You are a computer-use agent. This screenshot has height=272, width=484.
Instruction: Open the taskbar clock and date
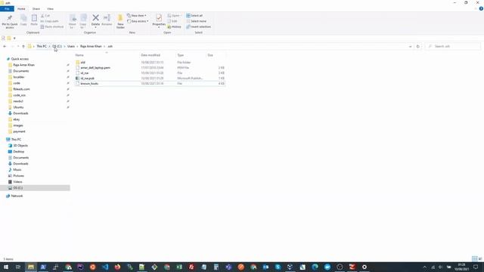point(461,267)
